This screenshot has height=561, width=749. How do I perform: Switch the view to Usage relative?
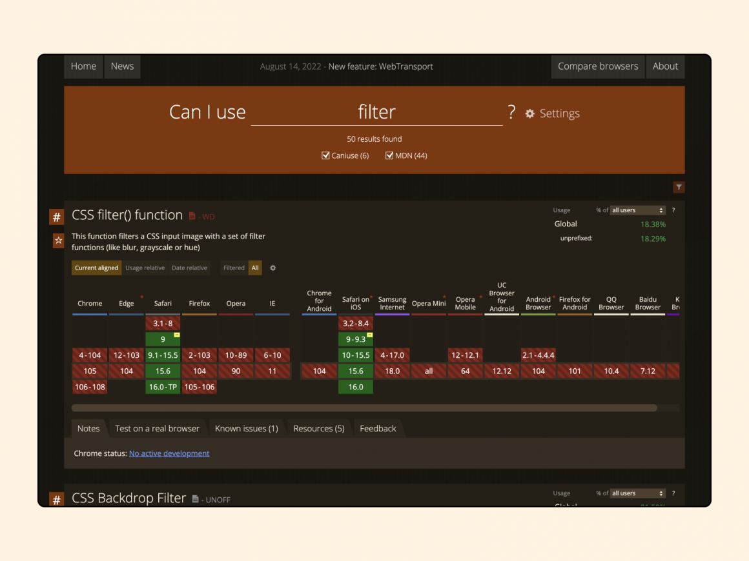(145, 268)
